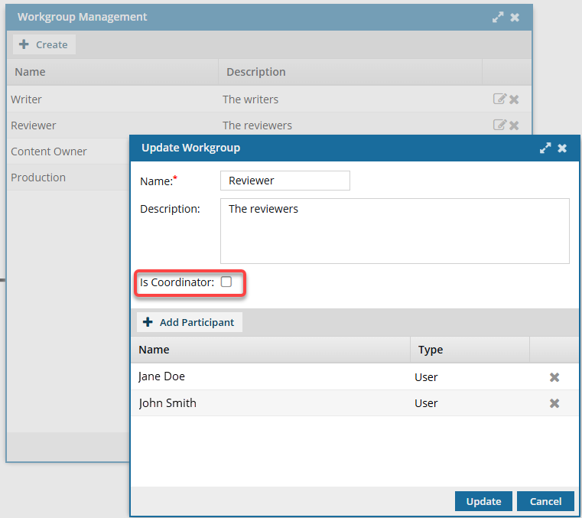
Task: Select the Production workgroup row
Action: [x=38, y=178]
